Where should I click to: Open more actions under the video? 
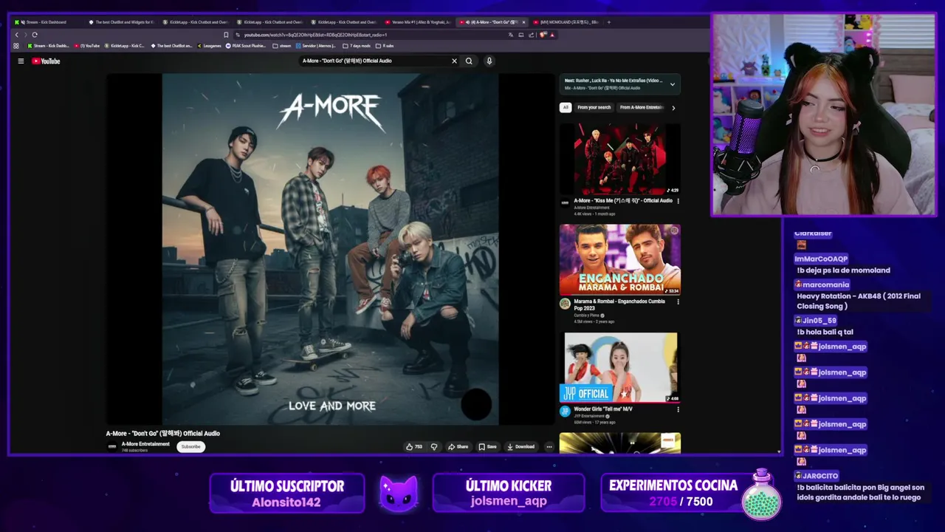coord(549,446)
